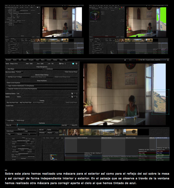Toggle the Invert Matte option
This screenshot has height=188, width=174.
point(10,121)
